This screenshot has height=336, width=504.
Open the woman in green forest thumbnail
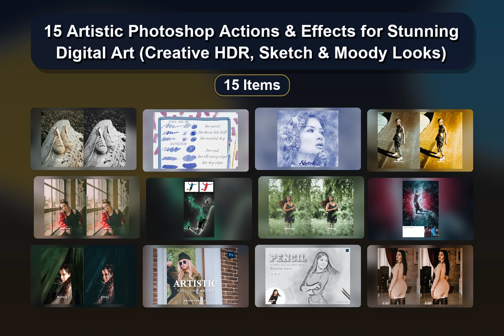pos(311,207)
